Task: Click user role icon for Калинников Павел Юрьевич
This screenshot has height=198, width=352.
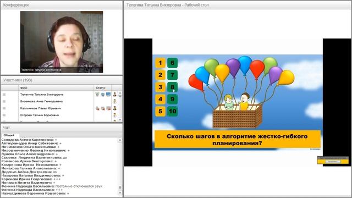Action: coord(115,108)
